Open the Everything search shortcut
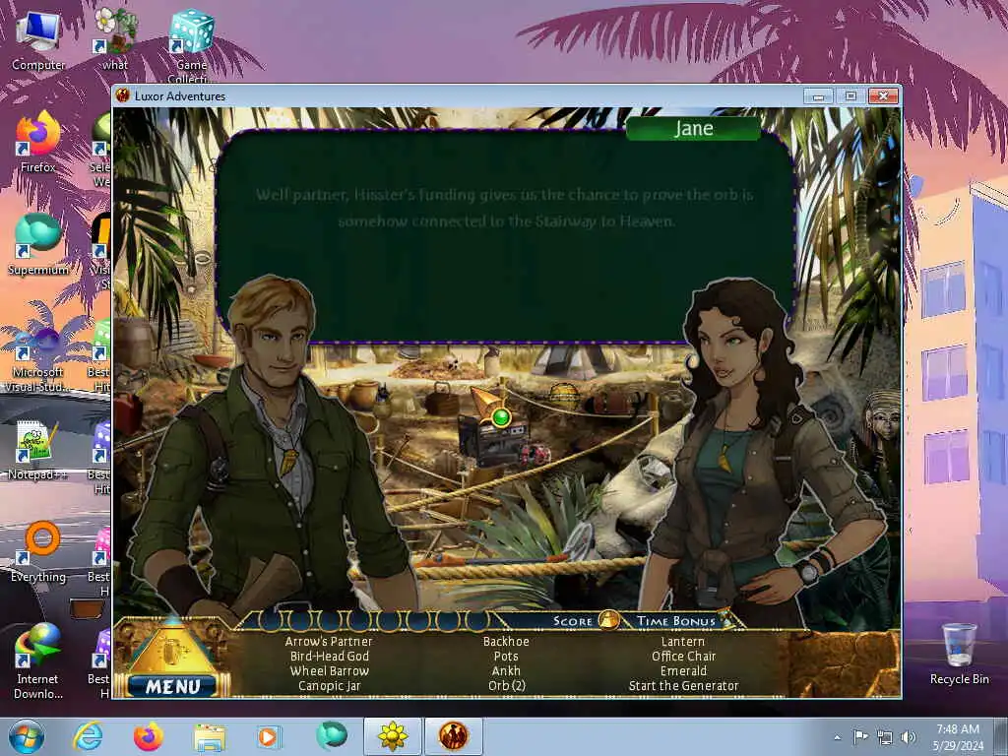Viewport: 1008px width, 756px height. (38, 552)
